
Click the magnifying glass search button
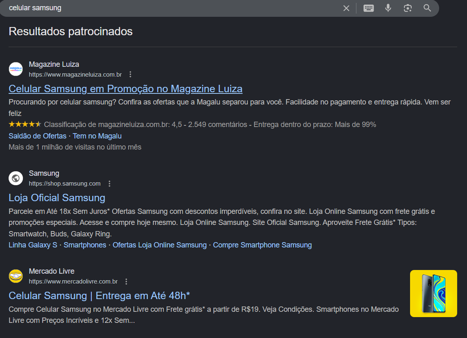pos(427,8)
